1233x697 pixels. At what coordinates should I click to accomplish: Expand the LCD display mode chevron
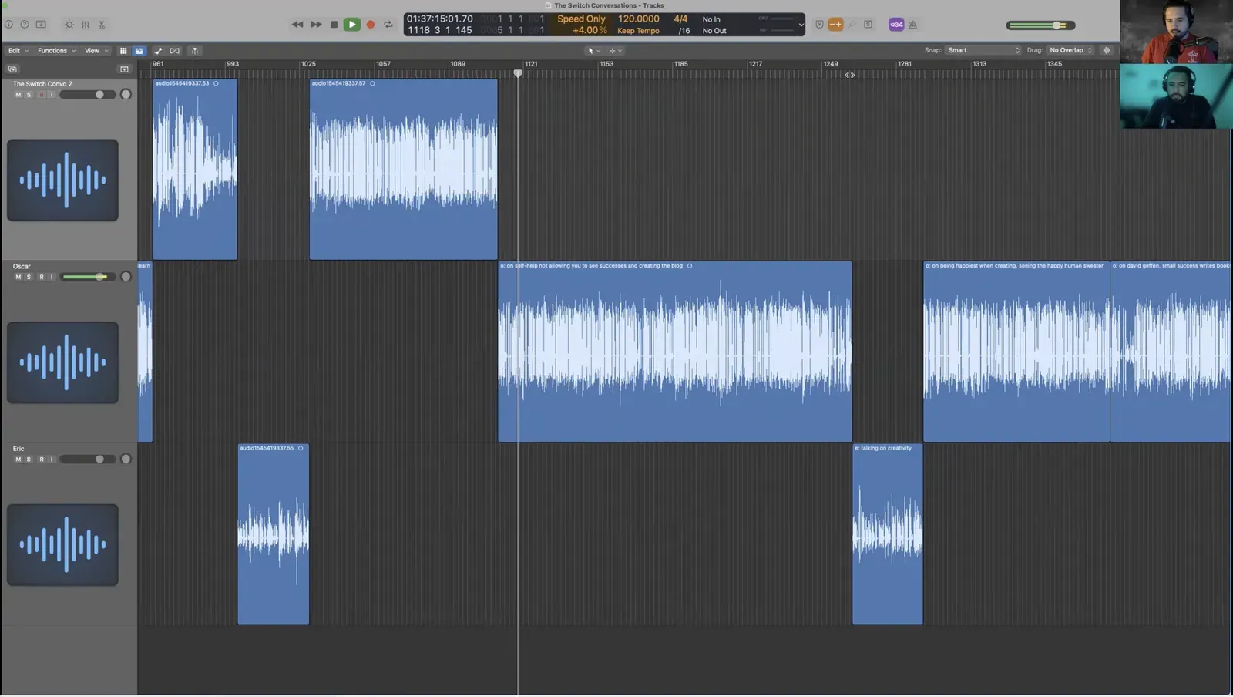click(x=801, y=25)
